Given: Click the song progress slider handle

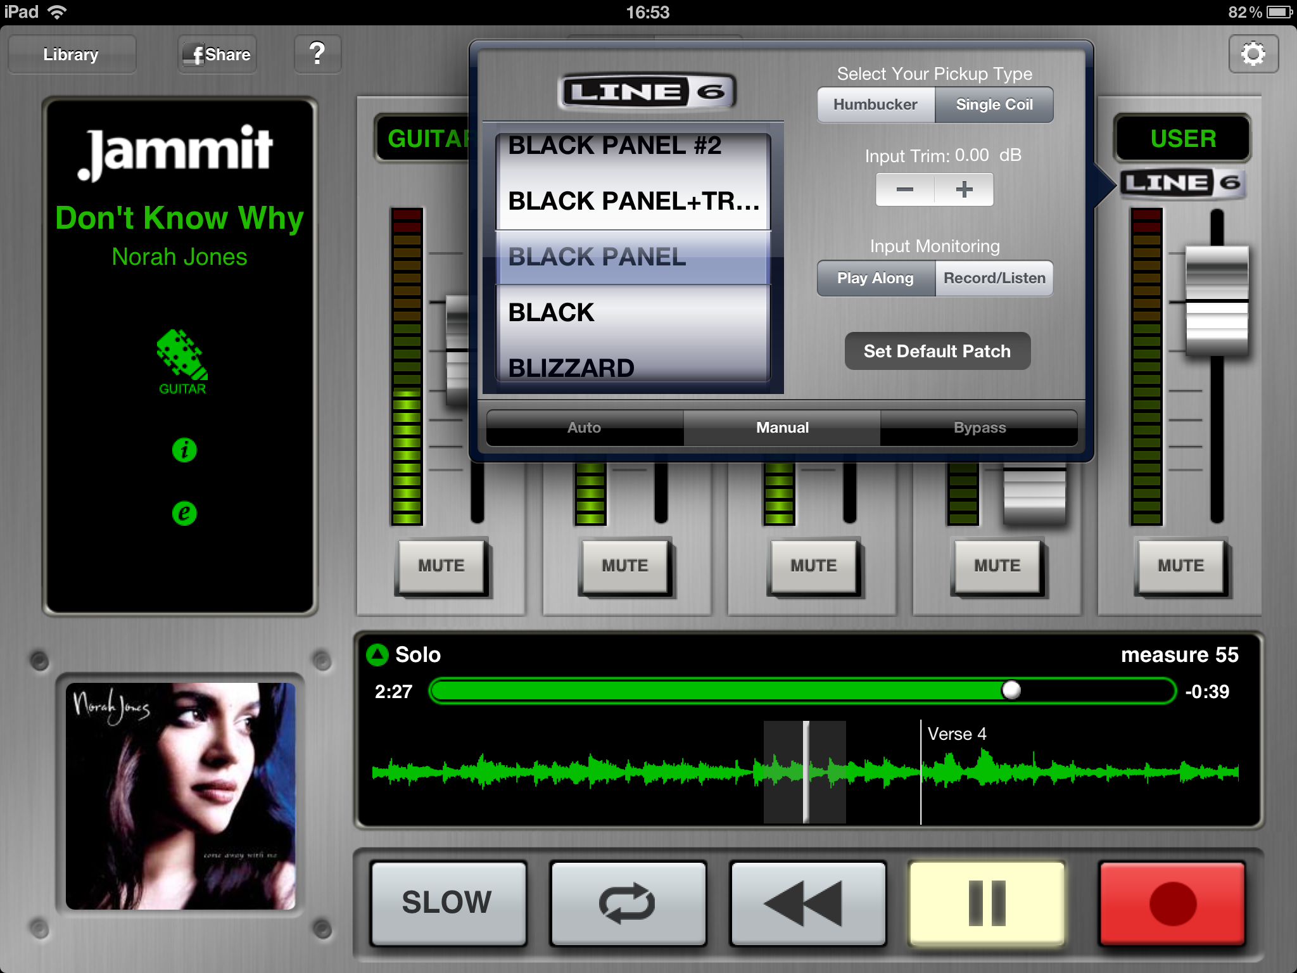Looking at the screenshot, I should point(1011,690).
